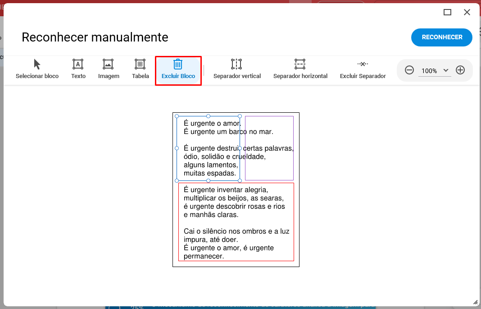Close the Reconhecer manualmente dialog

point(467,12)
